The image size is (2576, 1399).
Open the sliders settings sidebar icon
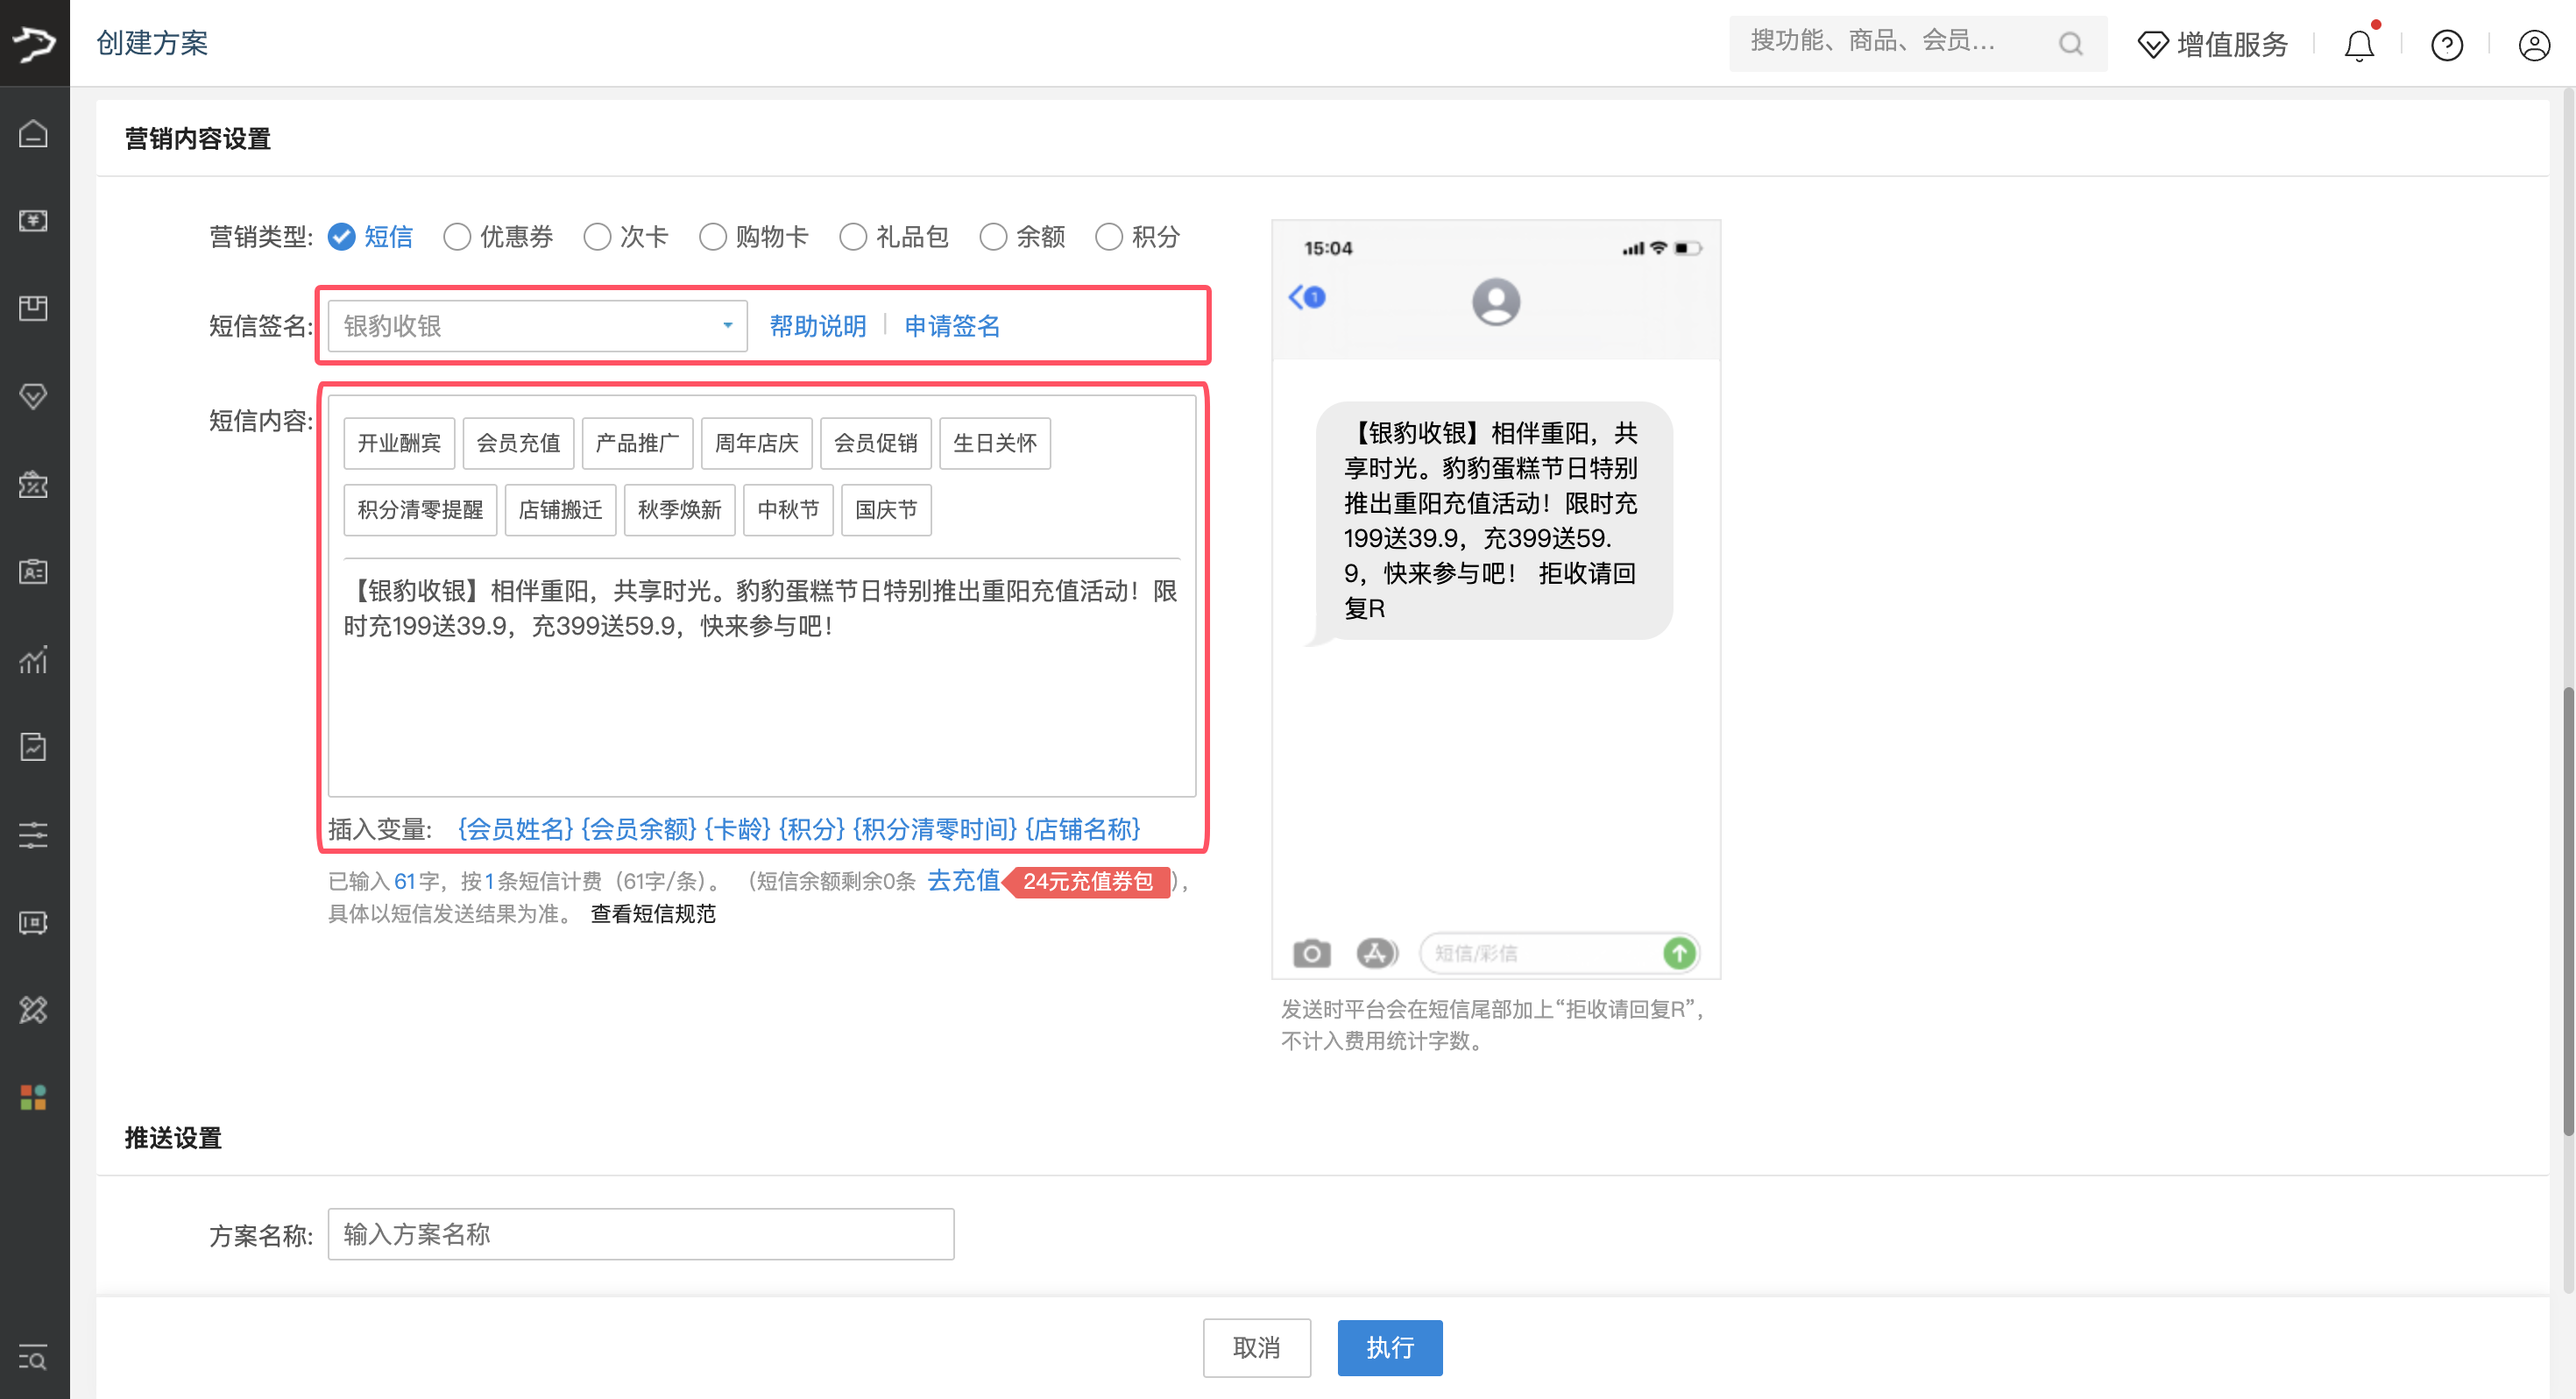(34, 834)
